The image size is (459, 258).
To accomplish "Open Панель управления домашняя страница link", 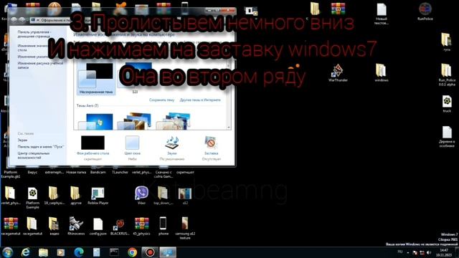I will [x=34, y=34].
